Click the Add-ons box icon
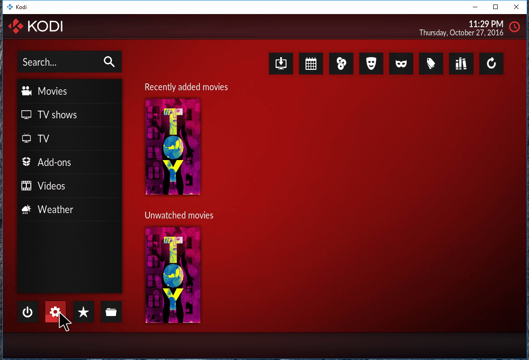Screen dimensions: 529x360 click(x=26, y=162)
